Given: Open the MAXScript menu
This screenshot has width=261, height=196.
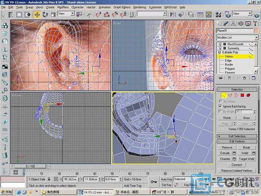Looking at the screenshot, I should pos(170,7).
